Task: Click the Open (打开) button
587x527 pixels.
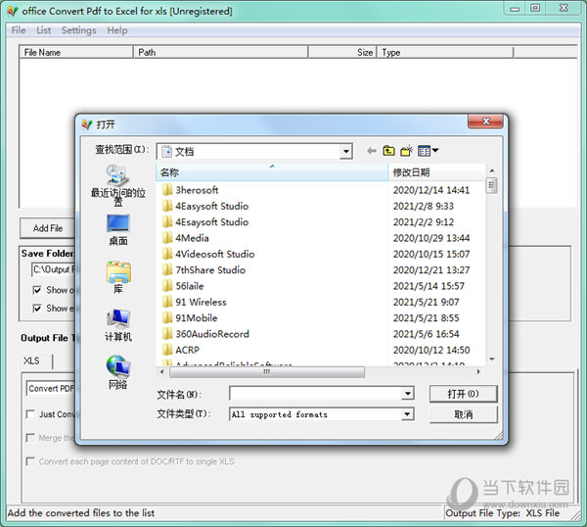Action: 464,394
